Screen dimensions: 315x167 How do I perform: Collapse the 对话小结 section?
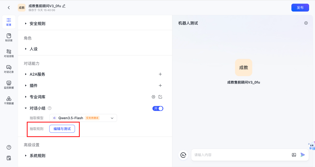pyautogui.click(x=26, y=108)
